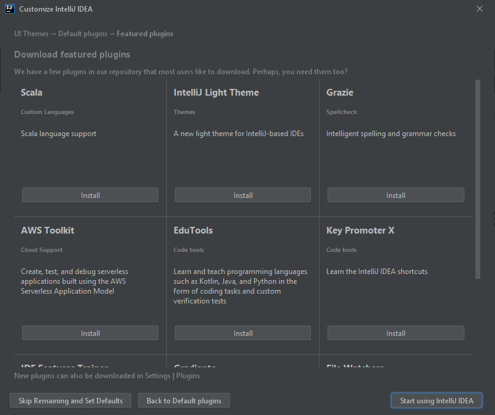Image resolution: width=495 pixels, height=415 pixels.
Task: Click the EduTools plugin description text
Action: 240,286
